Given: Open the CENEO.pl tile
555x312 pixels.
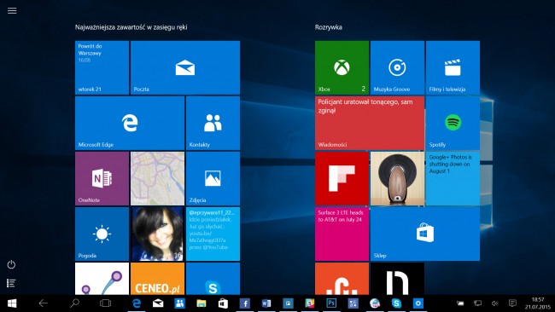Looking at the screenshot, I should click(157, 279).
